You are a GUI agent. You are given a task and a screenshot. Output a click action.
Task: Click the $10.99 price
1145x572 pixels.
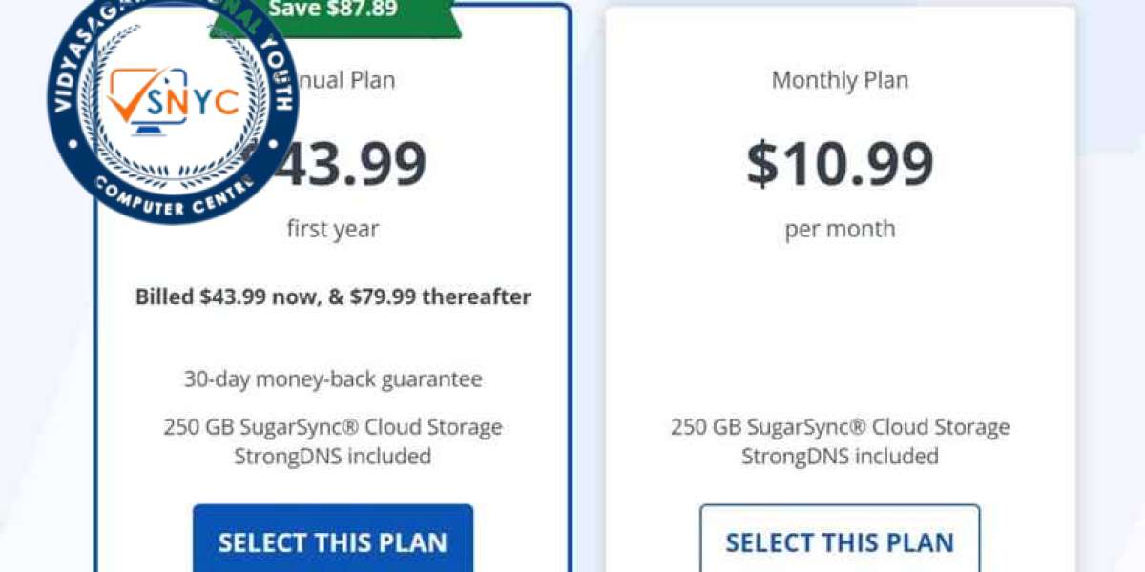[840, 163]
